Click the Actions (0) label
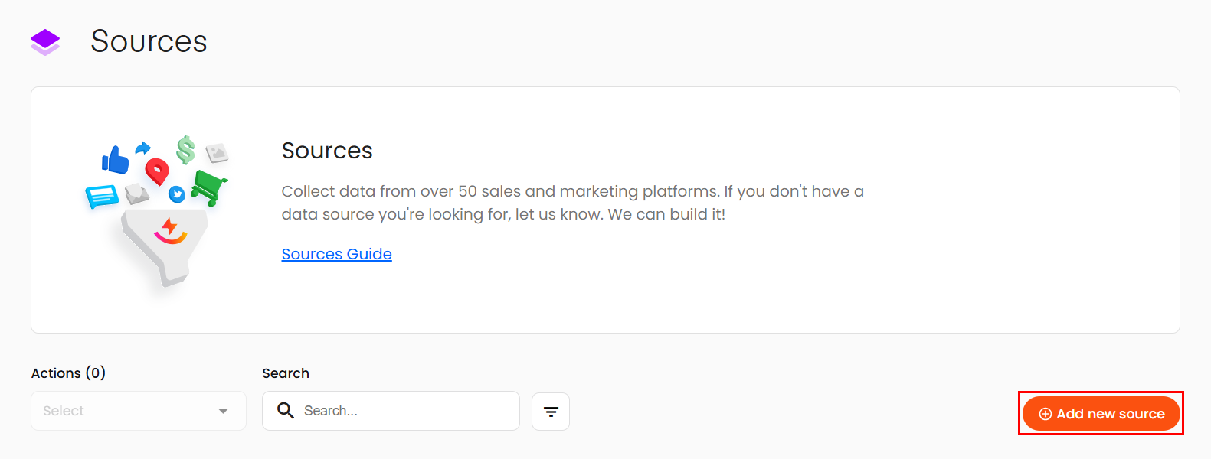Screen dimensions: 1211x459 coord(68,373)
